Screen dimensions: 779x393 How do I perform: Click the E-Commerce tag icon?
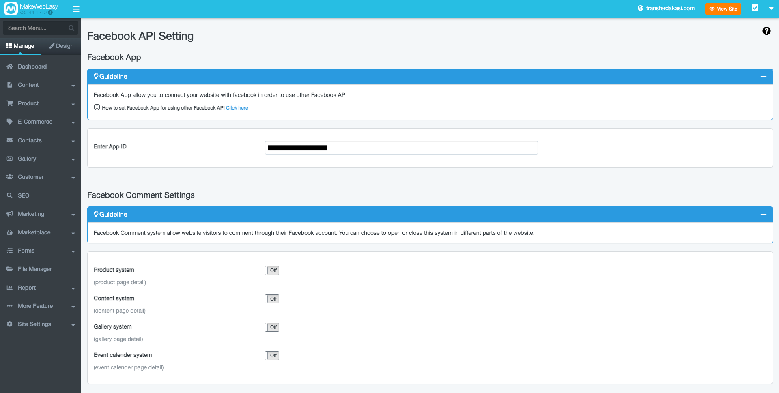click(x=9, y=122)
